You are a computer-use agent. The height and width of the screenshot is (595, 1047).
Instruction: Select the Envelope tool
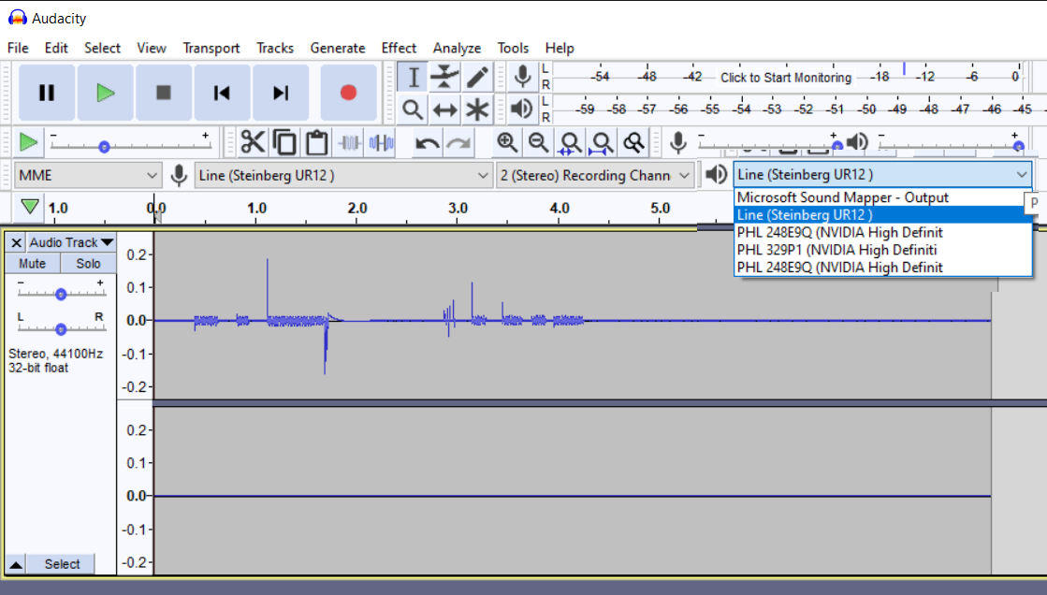444,77
